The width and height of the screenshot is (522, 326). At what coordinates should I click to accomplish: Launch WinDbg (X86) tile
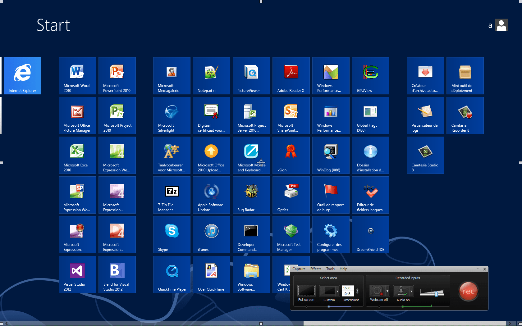[x=331, y=155]
